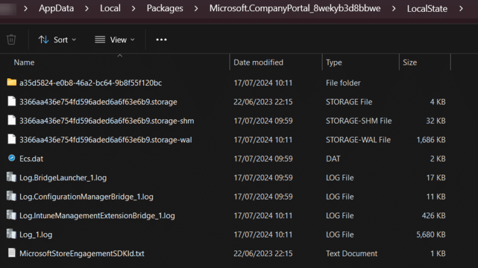The height and width of the screenshot is (268, 478).
Task: Click file icon for .storage-wal file
Action: (12, 139)
